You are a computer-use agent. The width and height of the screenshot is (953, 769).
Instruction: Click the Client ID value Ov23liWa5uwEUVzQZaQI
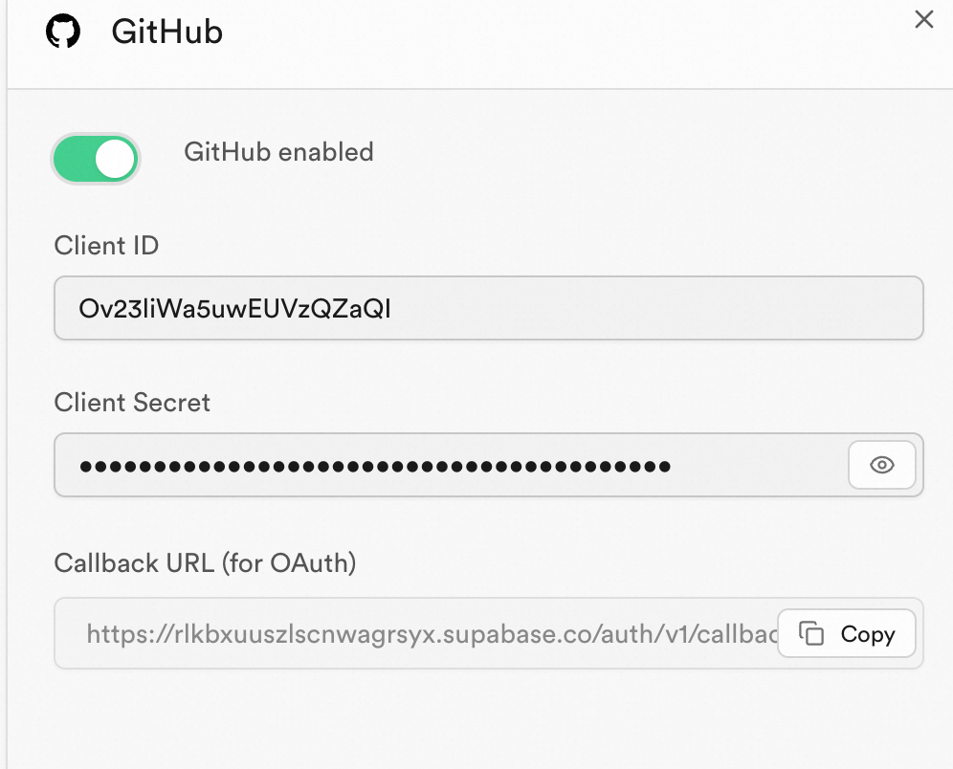point(234,309)
